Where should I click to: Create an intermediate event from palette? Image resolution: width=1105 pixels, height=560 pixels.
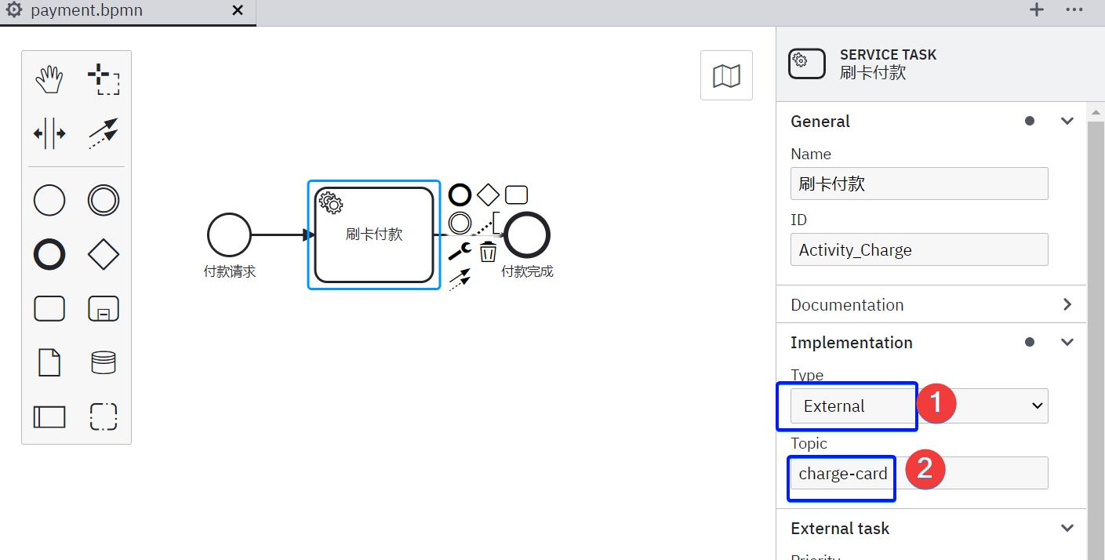(104, 201)
